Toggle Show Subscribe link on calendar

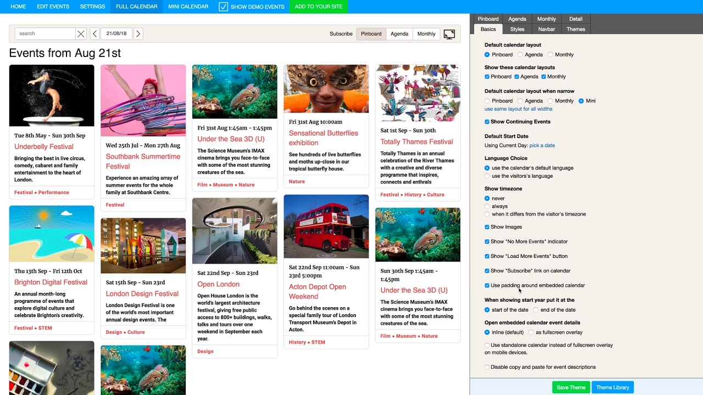pos(487,271)
